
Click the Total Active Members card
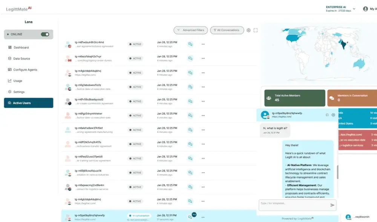[294, 98]
